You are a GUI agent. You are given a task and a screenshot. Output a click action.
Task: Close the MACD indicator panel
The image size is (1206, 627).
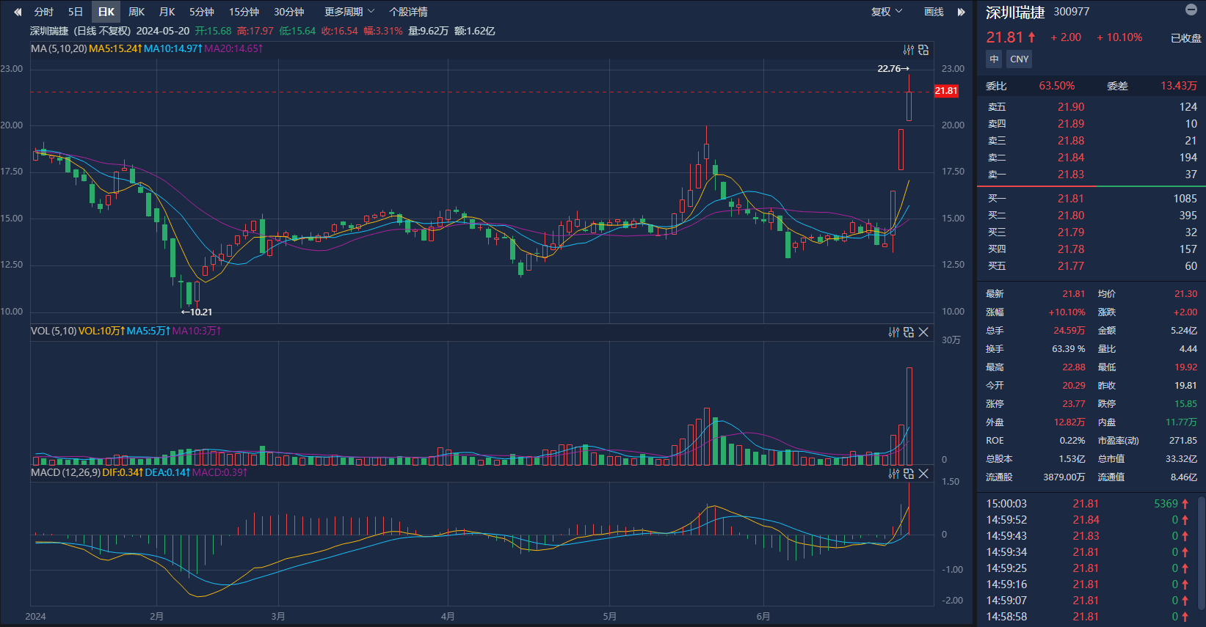(923, 474)
